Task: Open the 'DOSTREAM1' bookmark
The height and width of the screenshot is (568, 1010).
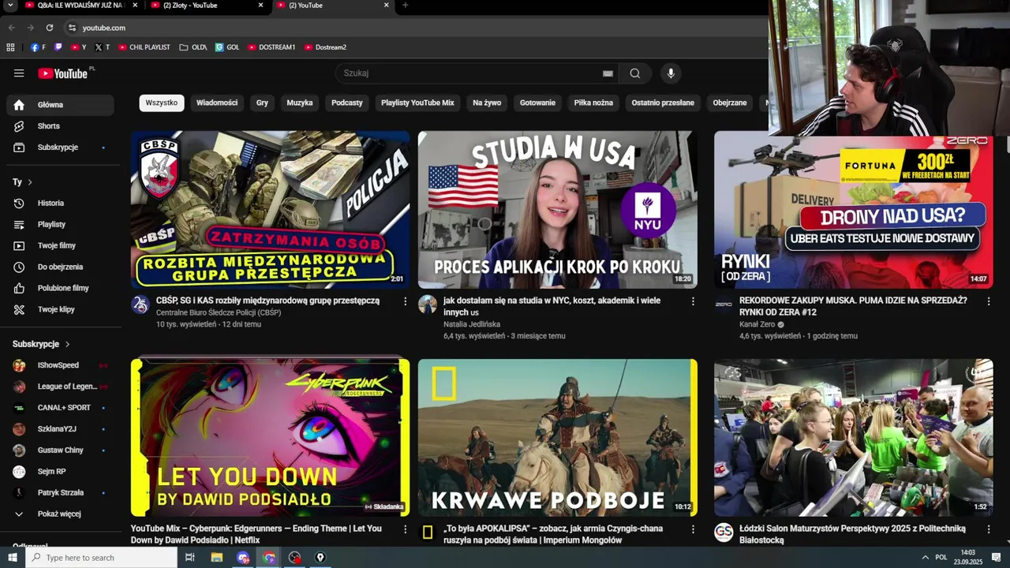Action: (x=271, y=47)
